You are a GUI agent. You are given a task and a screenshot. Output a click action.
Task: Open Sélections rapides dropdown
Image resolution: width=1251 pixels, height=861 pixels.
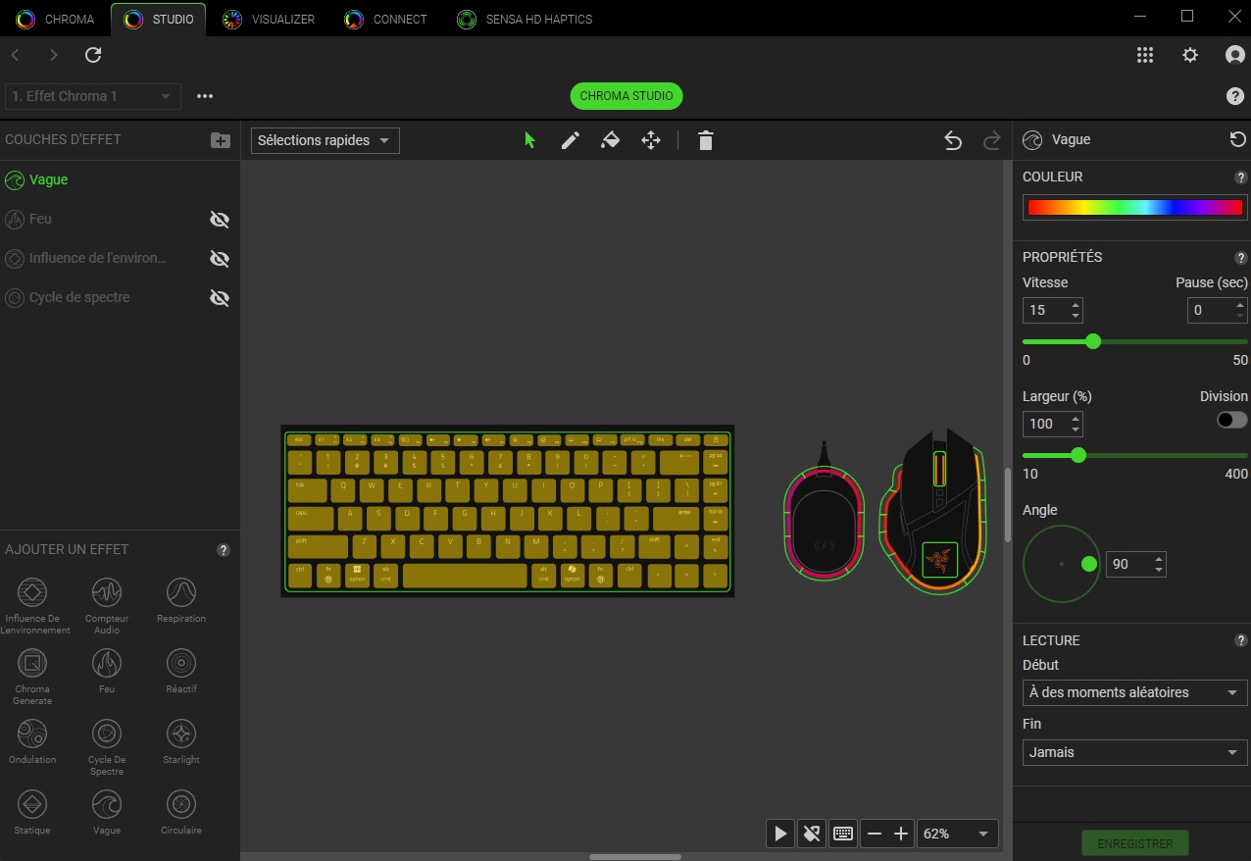(325, 140)
